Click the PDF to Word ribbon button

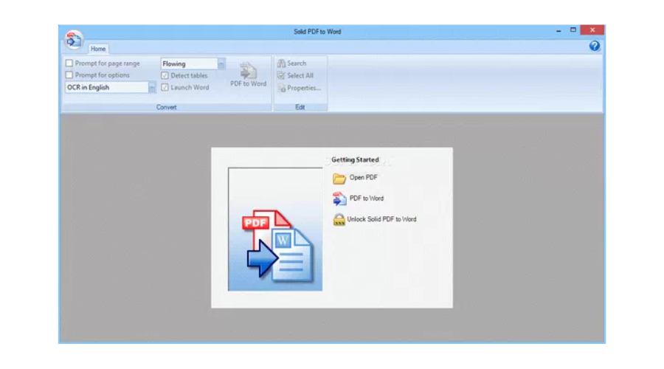click(x=248, y=75)
